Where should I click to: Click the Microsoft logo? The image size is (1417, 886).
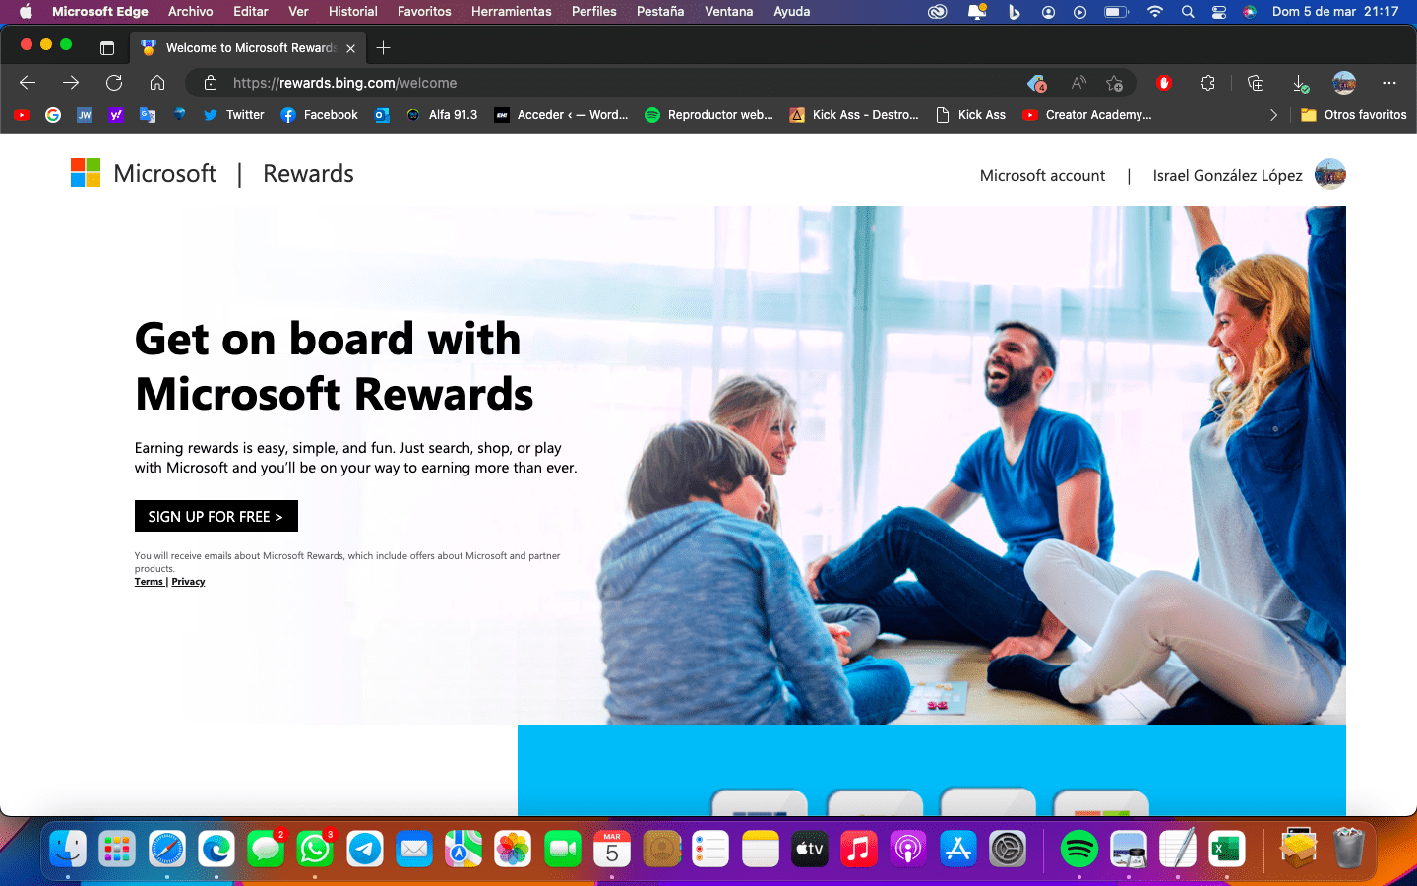[x=143, y=173]
